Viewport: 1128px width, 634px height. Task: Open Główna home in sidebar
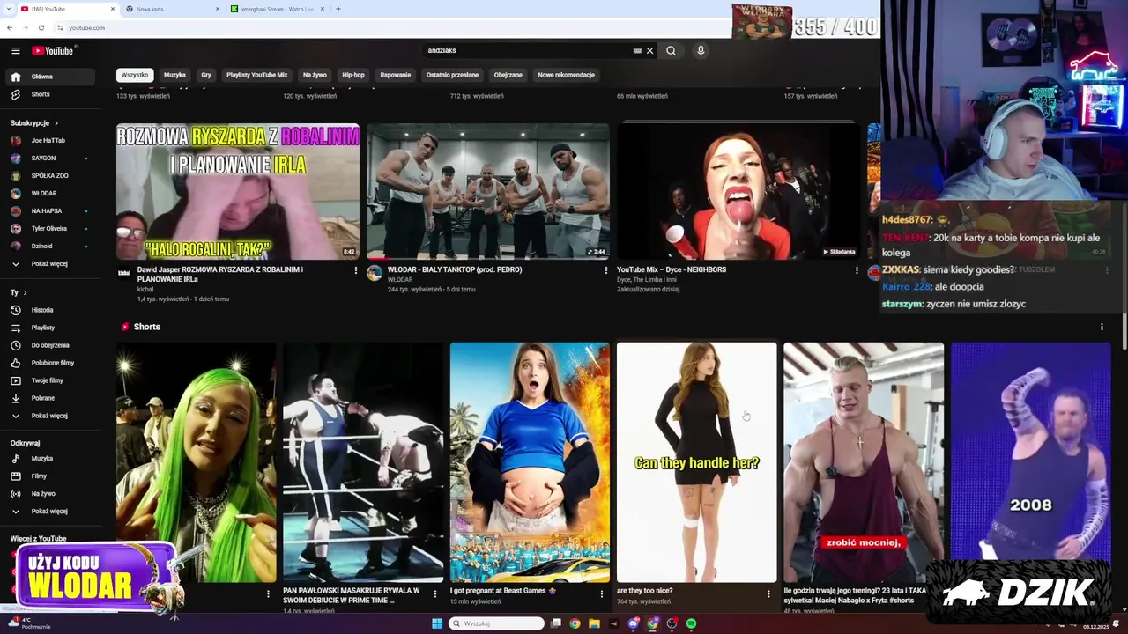pyautogui.click(x=48, y=77)
